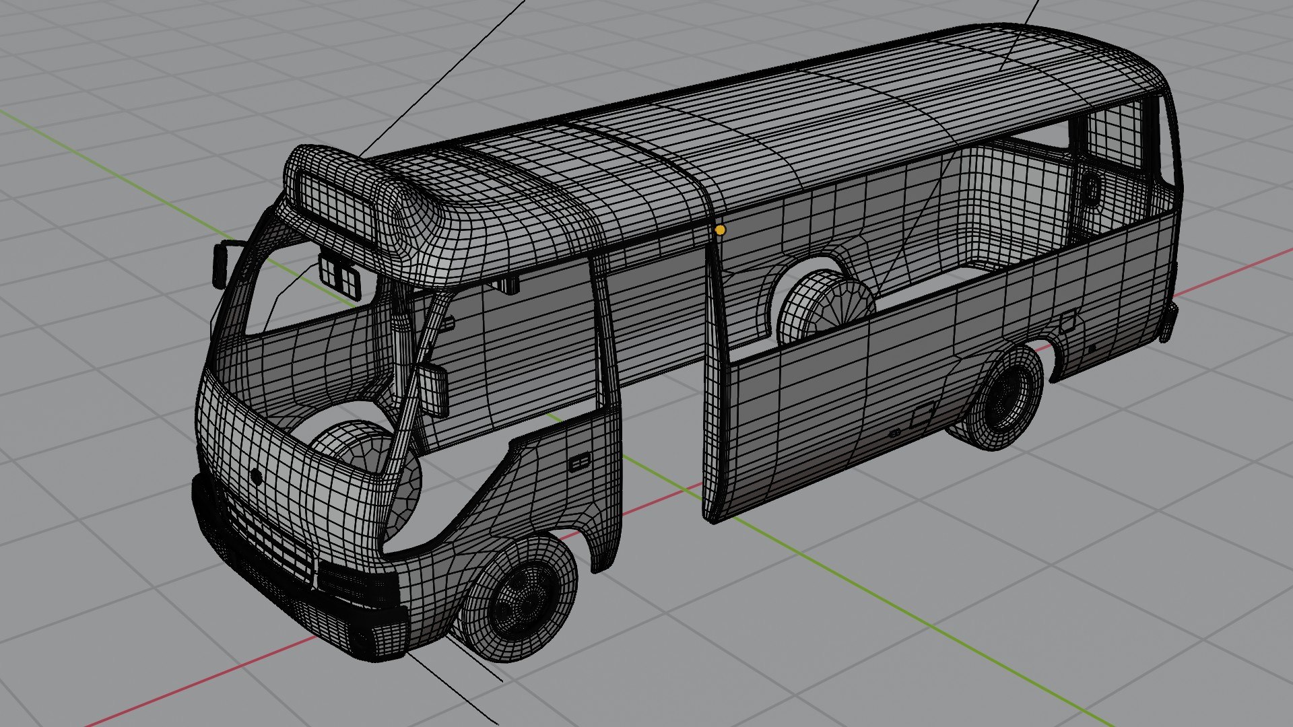Select the front grille of the bus
The width and height of the screenshot is (1293, 727).
coord(267,539)
